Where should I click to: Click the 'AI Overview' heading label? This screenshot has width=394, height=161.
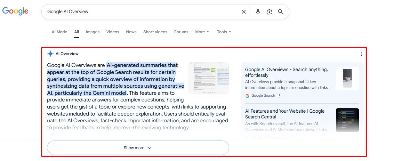tap(67, 54)
